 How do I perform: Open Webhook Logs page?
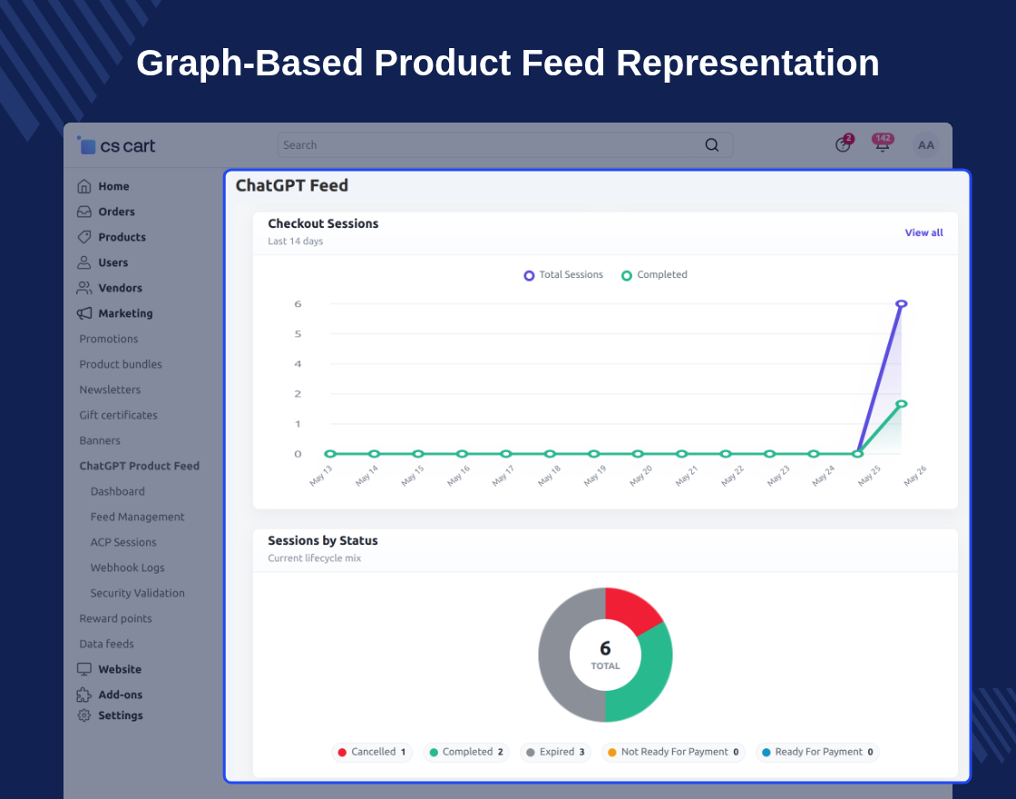pos(128,567)
